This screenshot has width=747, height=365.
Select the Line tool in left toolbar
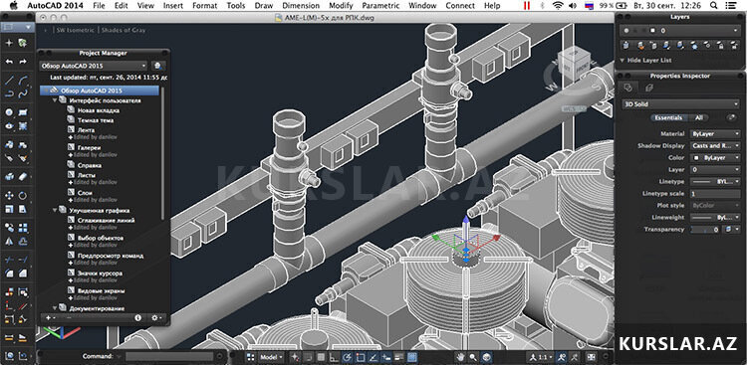(9, 81)
